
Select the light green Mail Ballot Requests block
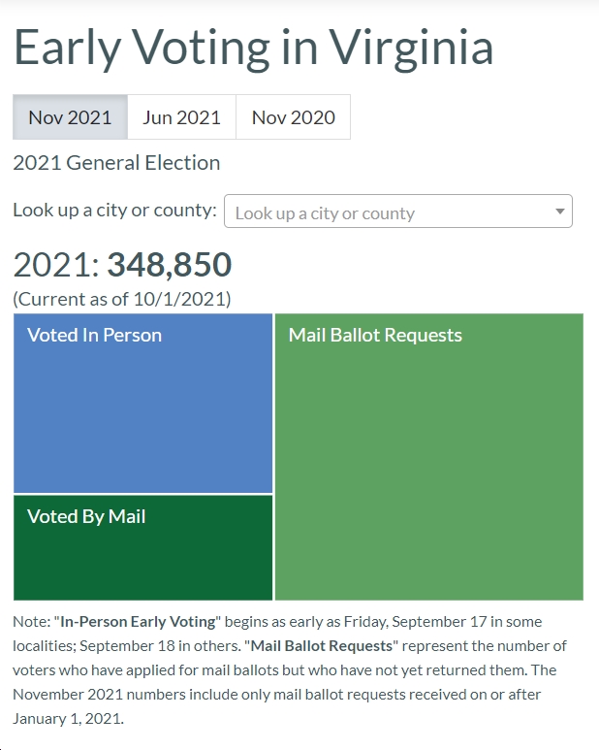[429, 457]
